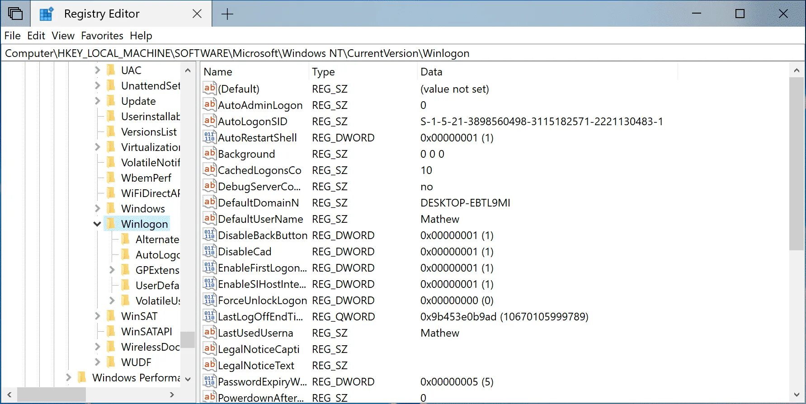Click the DWORD icon beside DisableBackButton

(209, 235)
